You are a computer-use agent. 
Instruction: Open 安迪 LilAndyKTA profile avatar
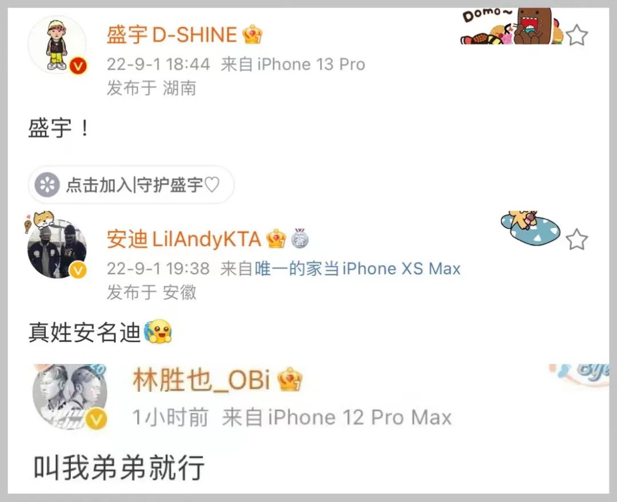coord(58,249)
